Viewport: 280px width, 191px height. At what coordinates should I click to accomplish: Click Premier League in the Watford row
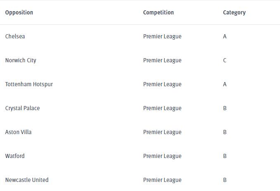(x=162, y=156)
